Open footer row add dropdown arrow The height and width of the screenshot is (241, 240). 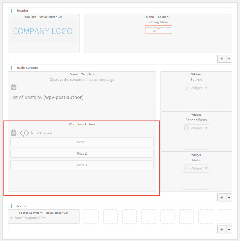click(229, 229)
